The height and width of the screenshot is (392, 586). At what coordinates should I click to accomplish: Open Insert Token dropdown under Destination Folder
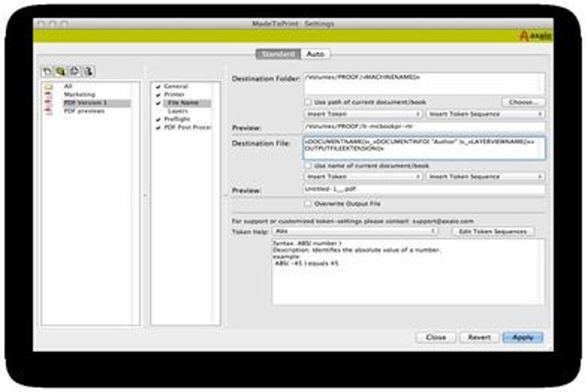(x=364, y=114)
